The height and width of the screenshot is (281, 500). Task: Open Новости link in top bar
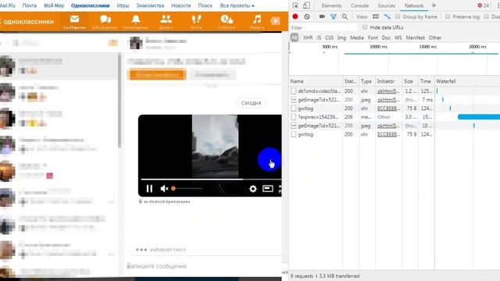[x=180, y=5]
